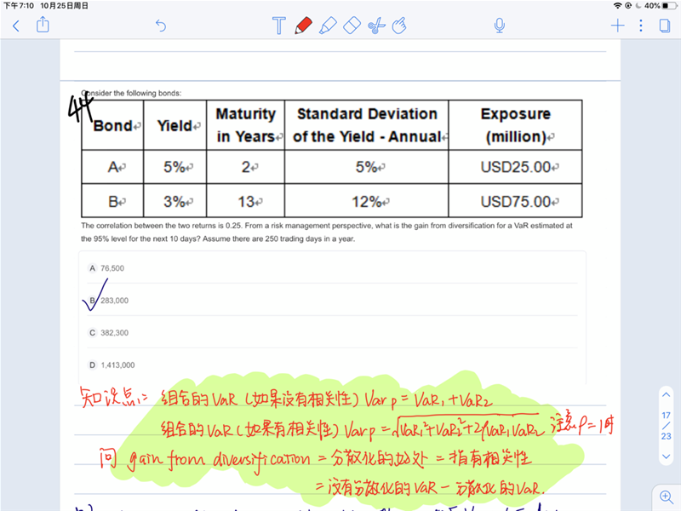Screen dimensions: 681x511
Task: Tap the USD75.00 exposure cell
Action: coord(515,201)
